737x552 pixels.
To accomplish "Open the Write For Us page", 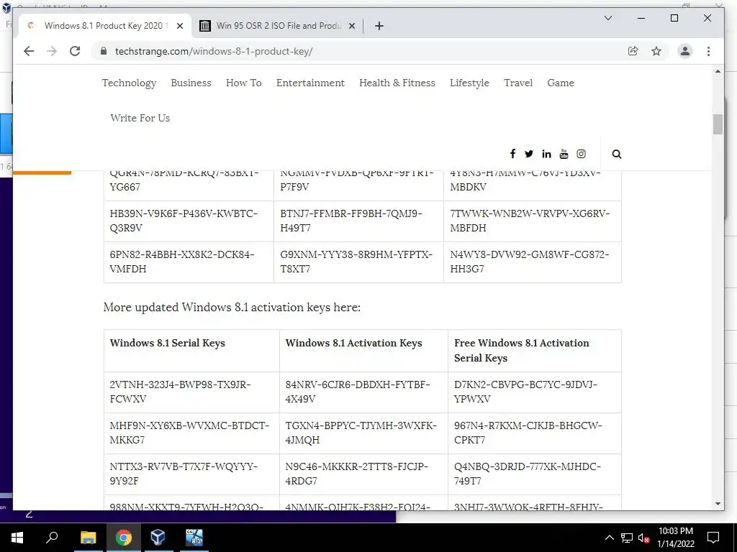I will pyautogui.click(x=140, y=118).
